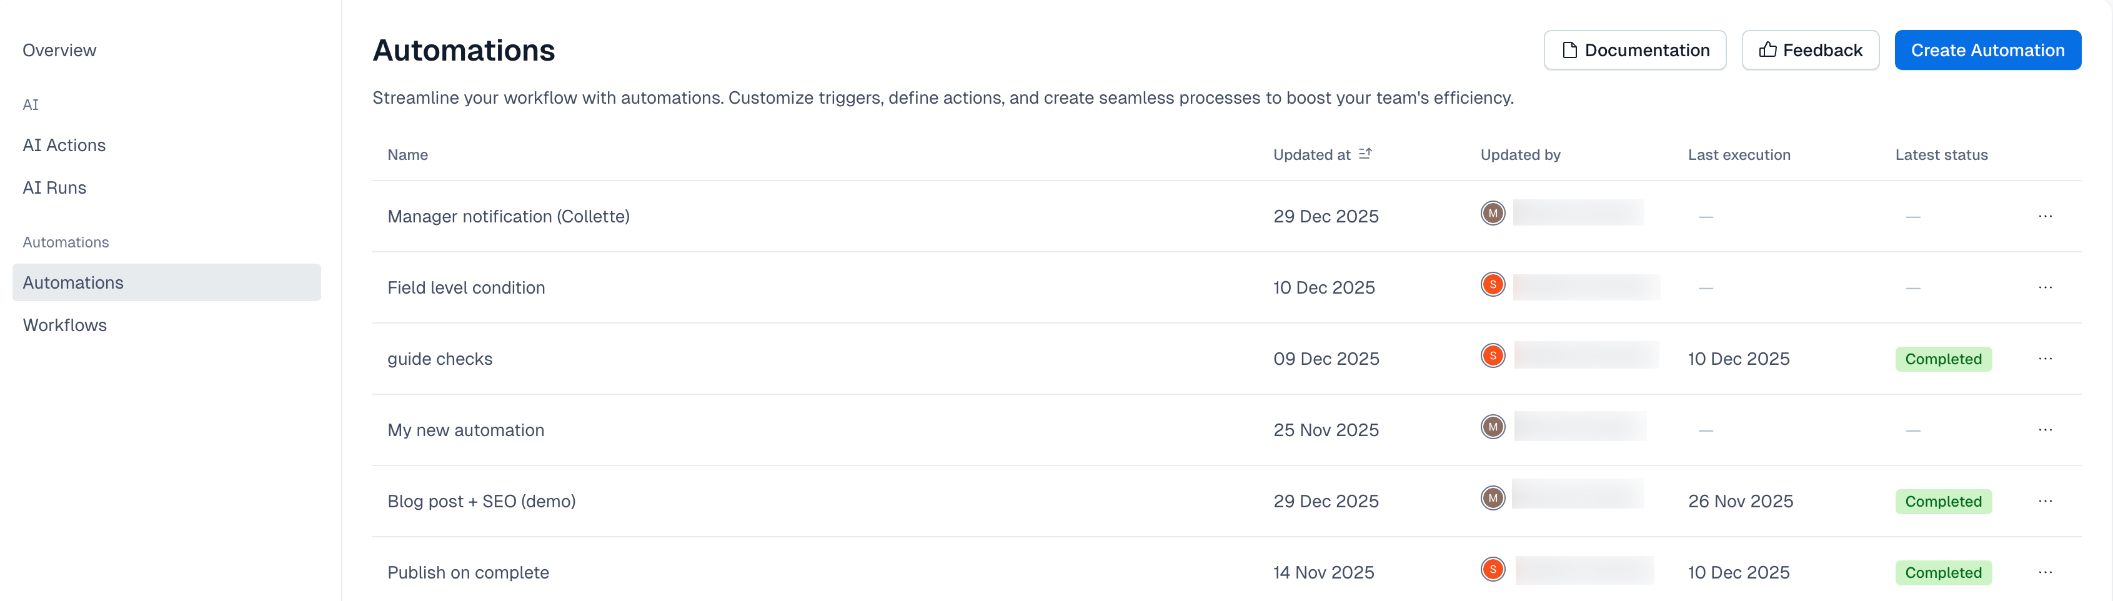The width and height of the screenshot is (2113, 601).
Task: Open the options menu for Blog post + SEO (demo)
Action: click(x=2045, y=501)
